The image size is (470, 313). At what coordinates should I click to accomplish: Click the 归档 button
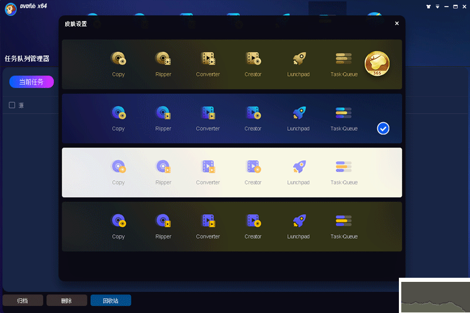[23, 301]
